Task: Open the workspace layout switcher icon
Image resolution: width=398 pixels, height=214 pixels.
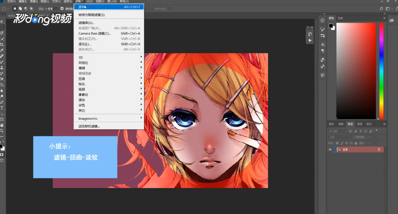Action: (x=388, y=9)
